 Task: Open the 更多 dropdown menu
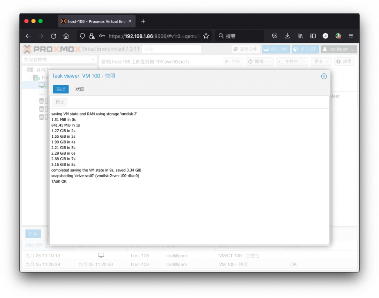point(321,62)
